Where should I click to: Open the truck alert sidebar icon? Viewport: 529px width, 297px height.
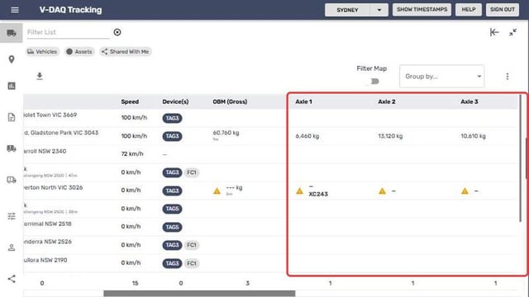(x=12, y=180)
